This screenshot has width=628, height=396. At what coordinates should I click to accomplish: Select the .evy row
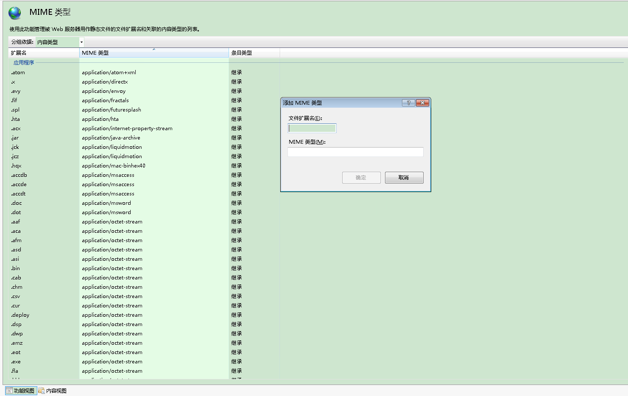pos(144,91)
